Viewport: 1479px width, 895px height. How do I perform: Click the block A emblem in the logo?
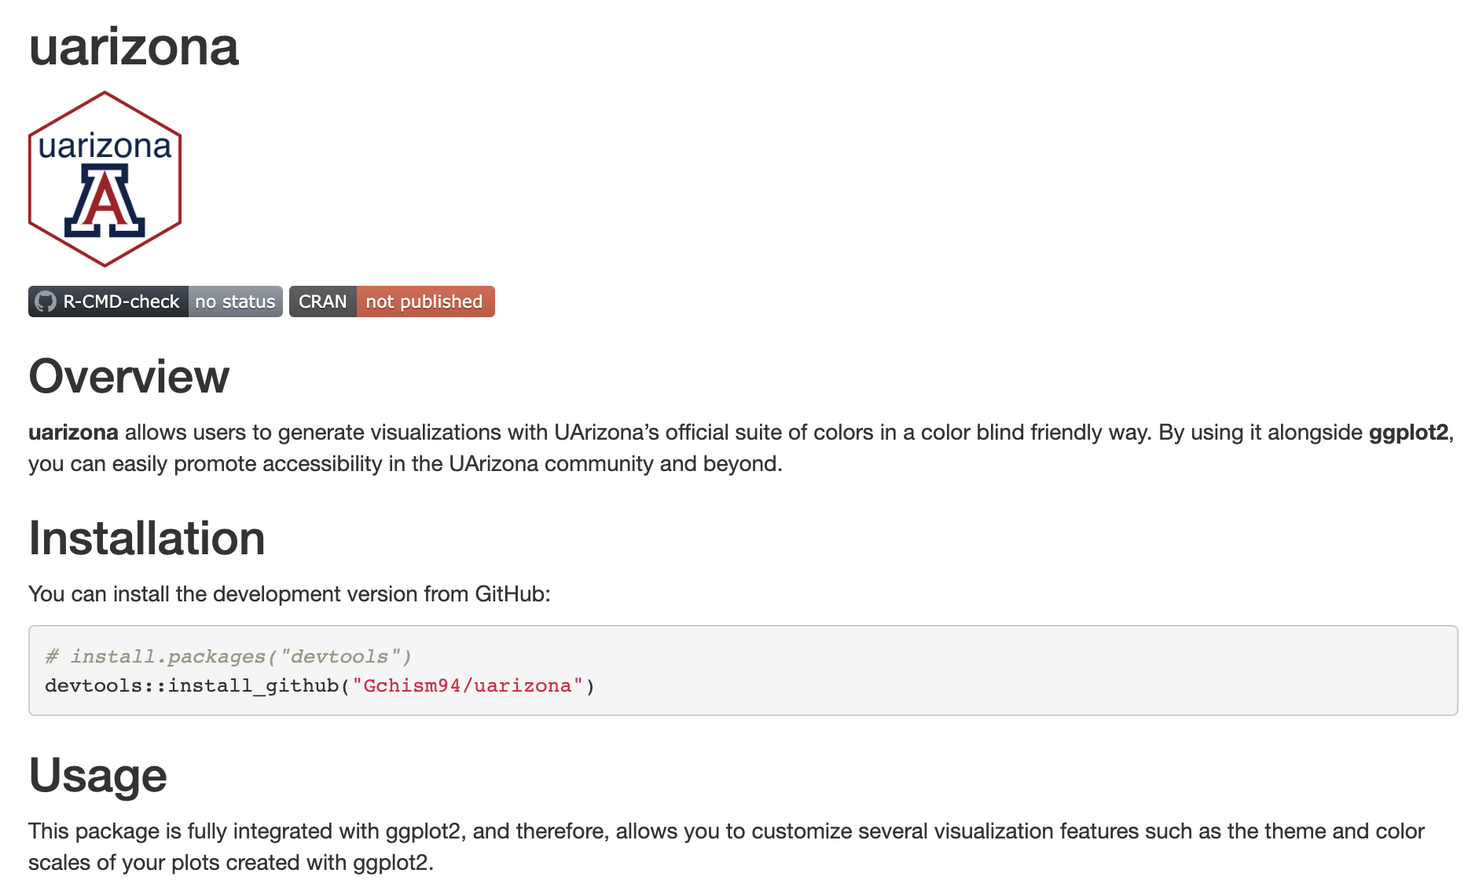point(105,201)
